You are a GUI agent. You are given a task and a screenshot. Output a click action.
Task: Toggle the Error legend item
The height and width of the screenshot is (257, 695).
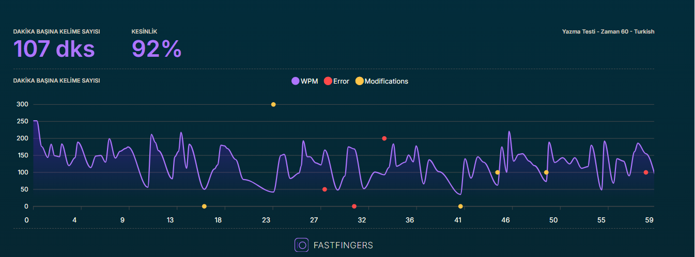(336, 81)
